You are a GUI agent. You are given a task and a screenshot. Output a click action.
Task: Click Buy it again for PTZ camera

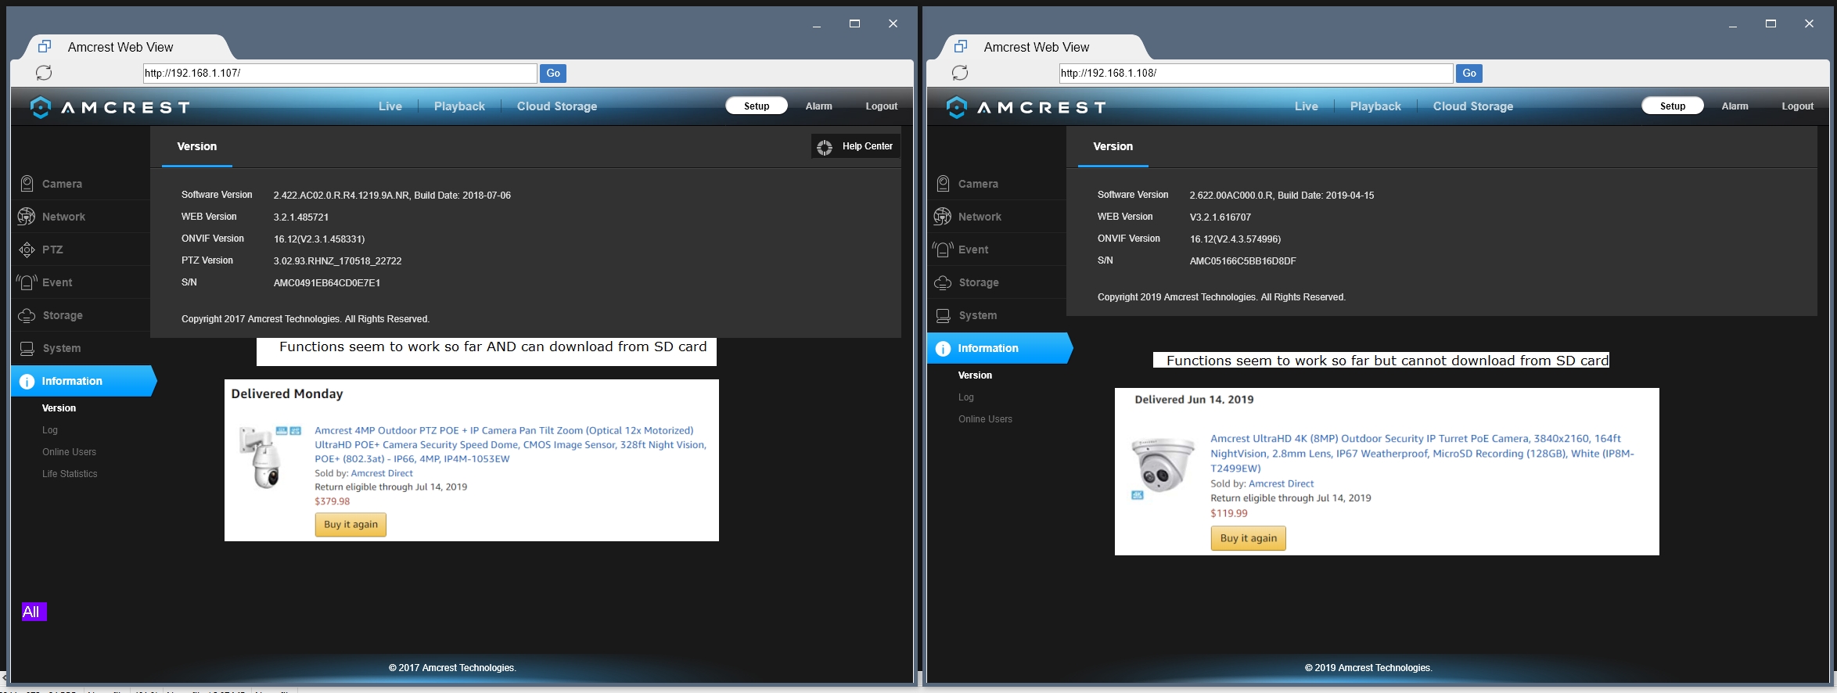pos(351,525)
